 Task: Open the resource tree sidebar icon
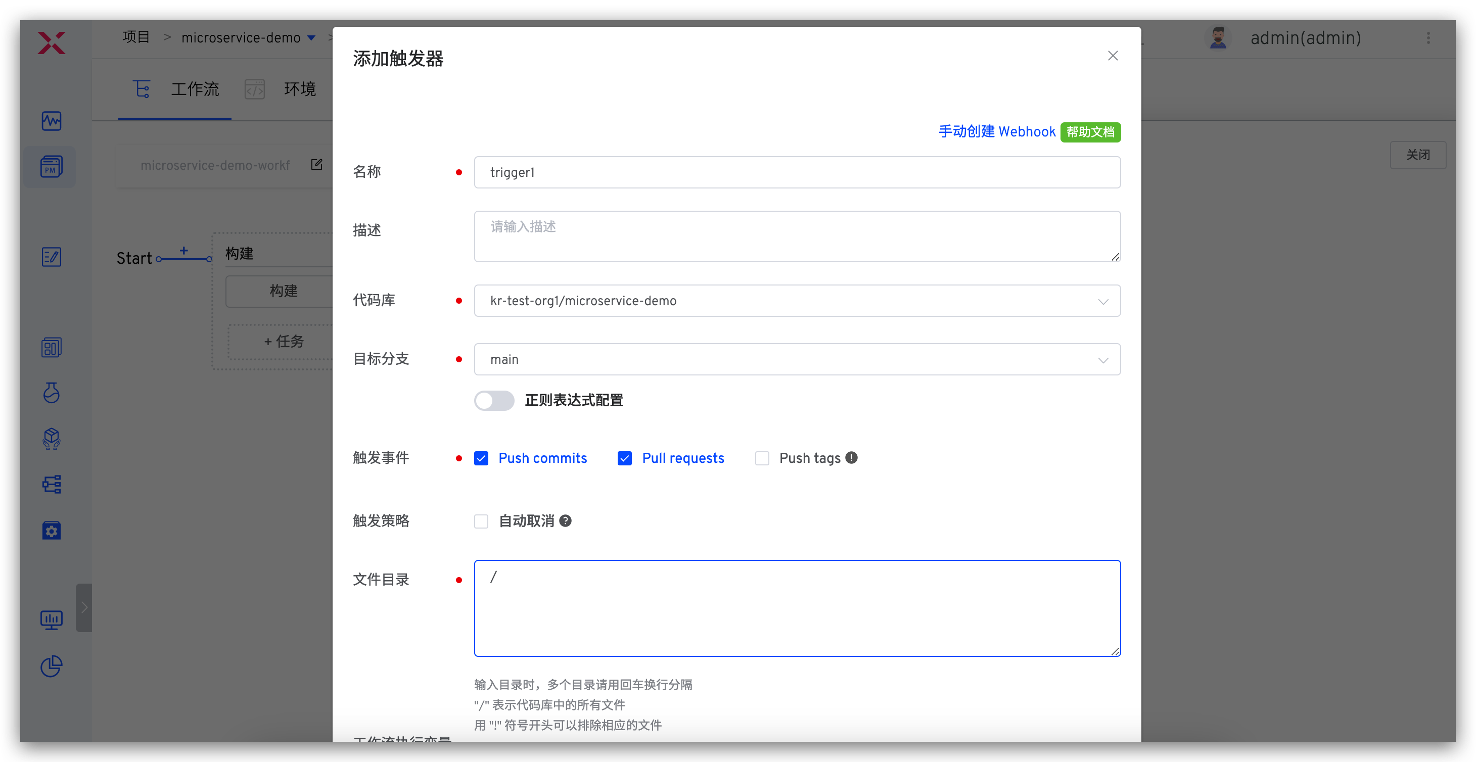52,485
